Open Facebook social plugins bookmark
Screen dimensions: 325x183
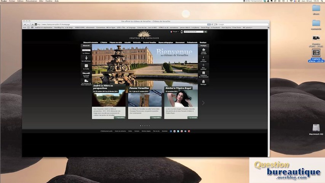click(210, 27)
